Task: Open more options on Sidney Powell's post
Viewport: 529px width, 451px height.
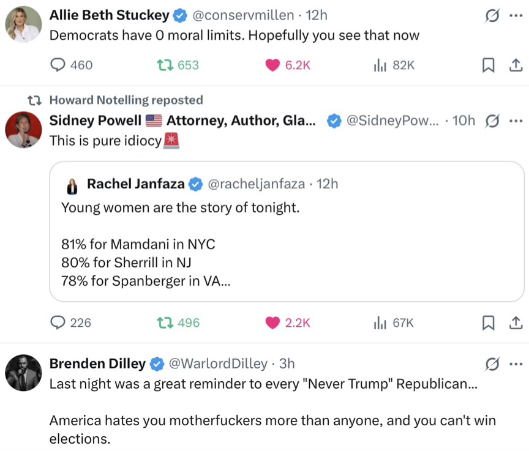Action: 516,121
